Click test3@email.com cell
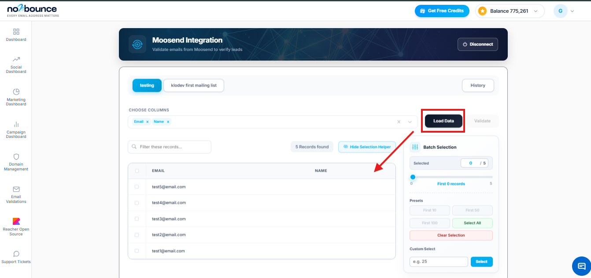Viewport: 591px width, 278px height. point(169,219)
